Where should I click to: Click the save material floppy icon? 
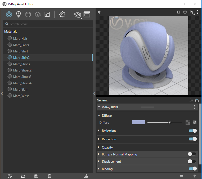click(x=36, y=176)
